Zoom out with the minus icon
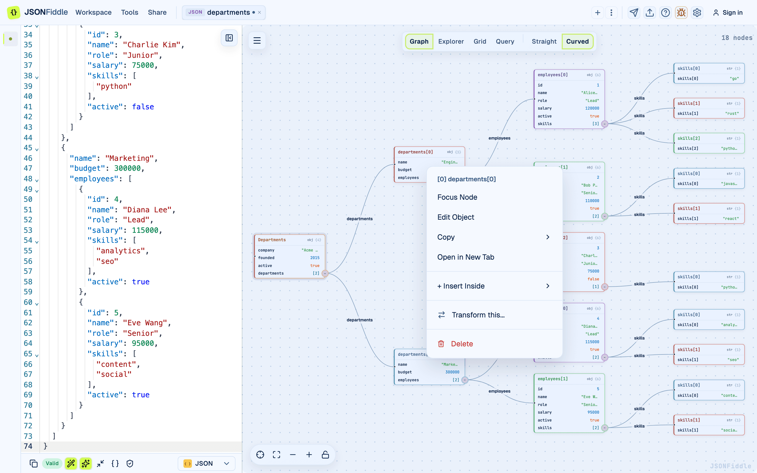The image size is (757, 473). pyautogui.click(x=293, y=455)
